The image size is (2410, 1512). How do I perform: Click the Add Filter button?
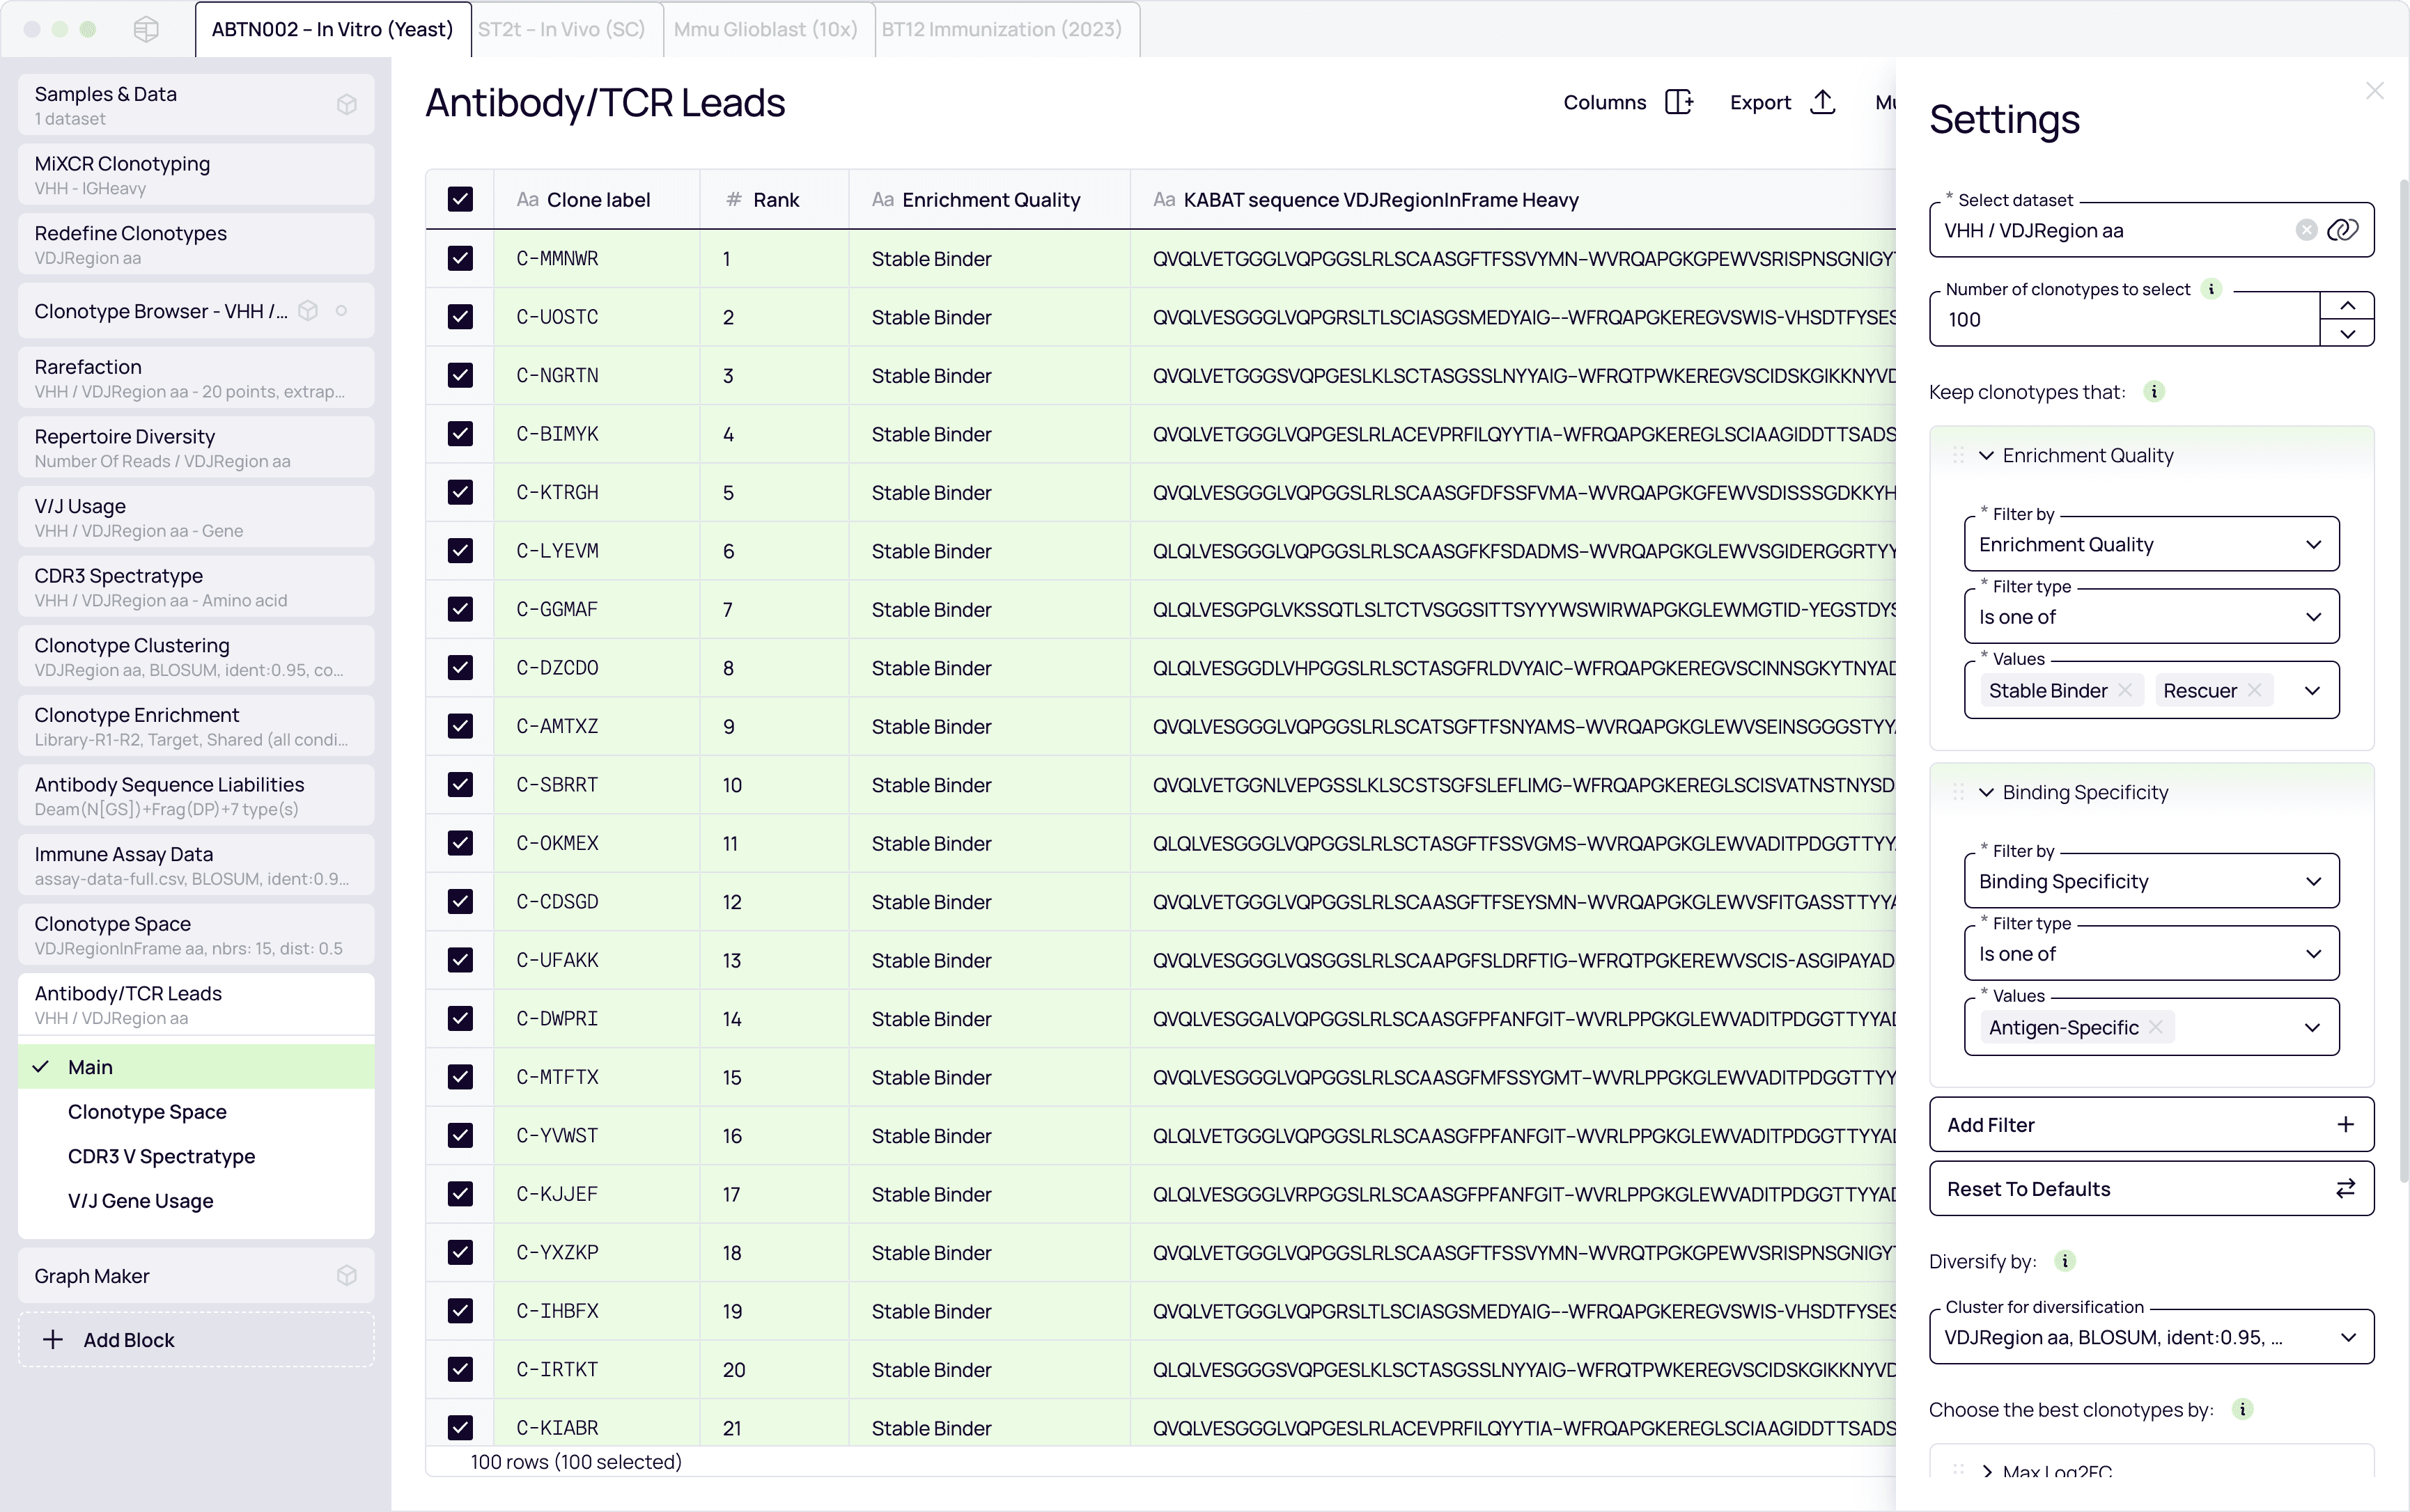pyautogui.click(x=2151, y=1125)
